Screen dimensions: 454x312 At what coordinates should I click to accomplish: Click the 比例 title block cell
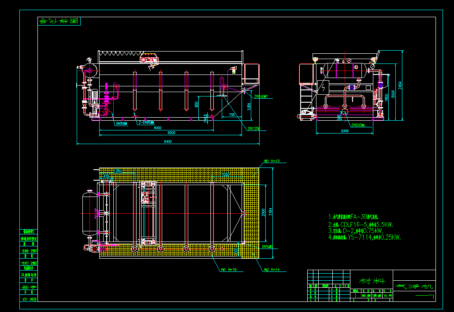[x=388, y=296]
